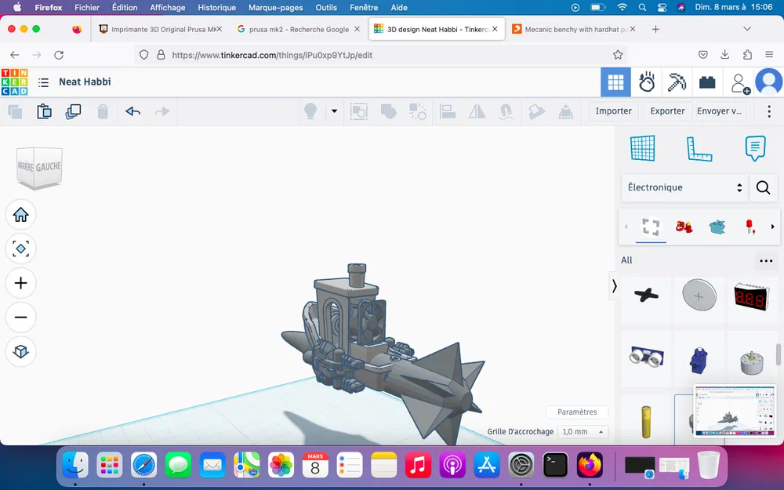Click the Undo arrow in the toolbar
This screenshot has width=784, height=490.
pyautogui.click(x=133, y=111)
